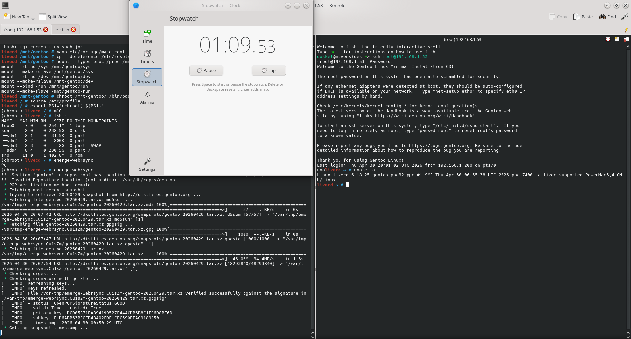Close the Stopwatch Clock window
This screenshot has width=631, height=339.
306,5
